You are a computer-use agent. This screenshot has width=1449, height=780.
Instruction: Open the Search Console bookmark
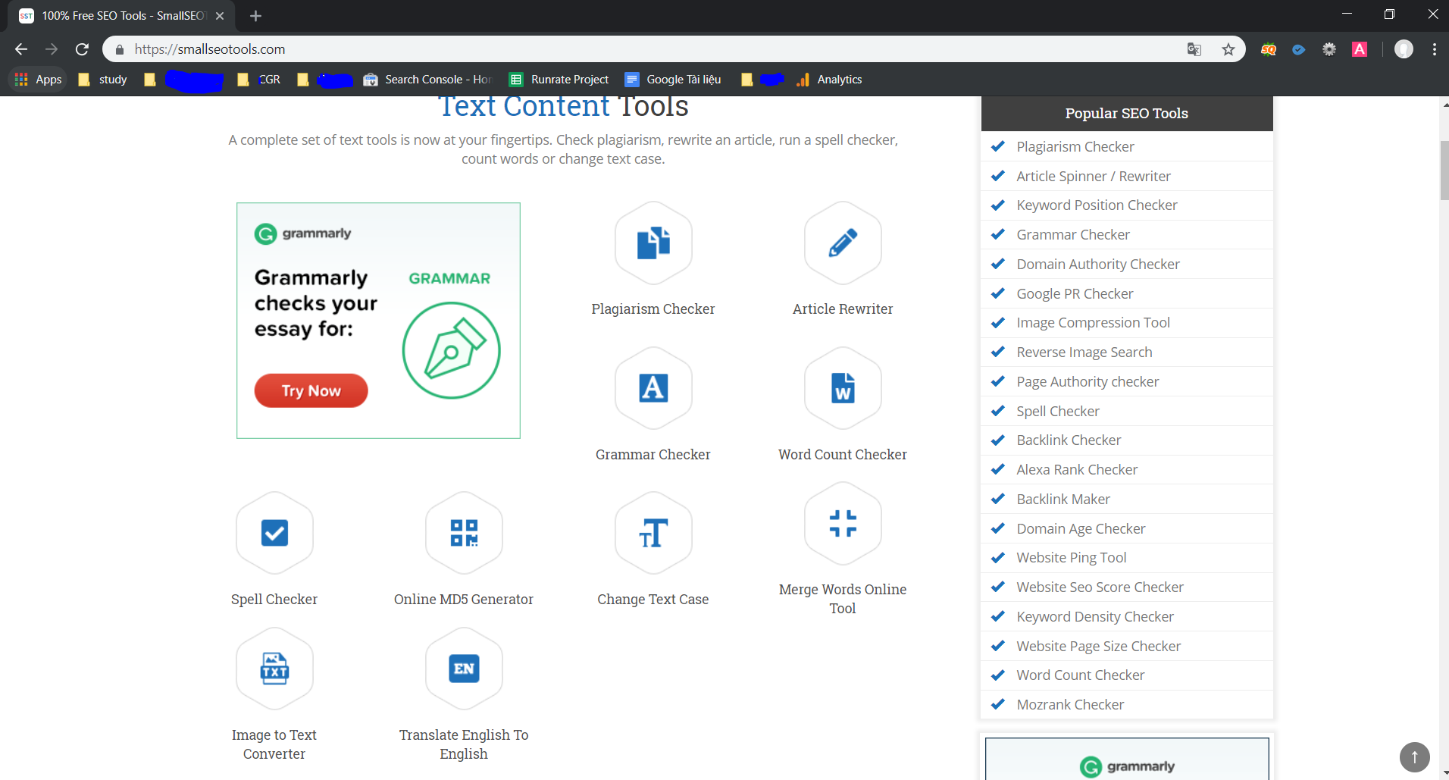click(428, 80)
